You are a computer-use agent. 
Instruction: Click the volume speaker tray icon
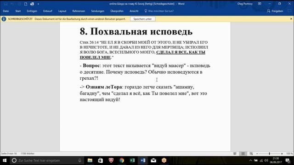266,160
